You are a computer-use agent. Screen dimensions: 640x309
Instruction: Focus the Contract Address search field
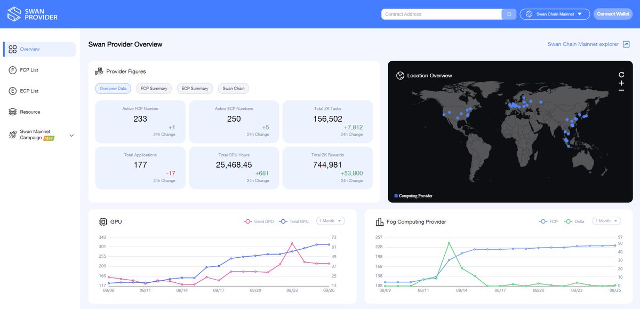[442, 14]
